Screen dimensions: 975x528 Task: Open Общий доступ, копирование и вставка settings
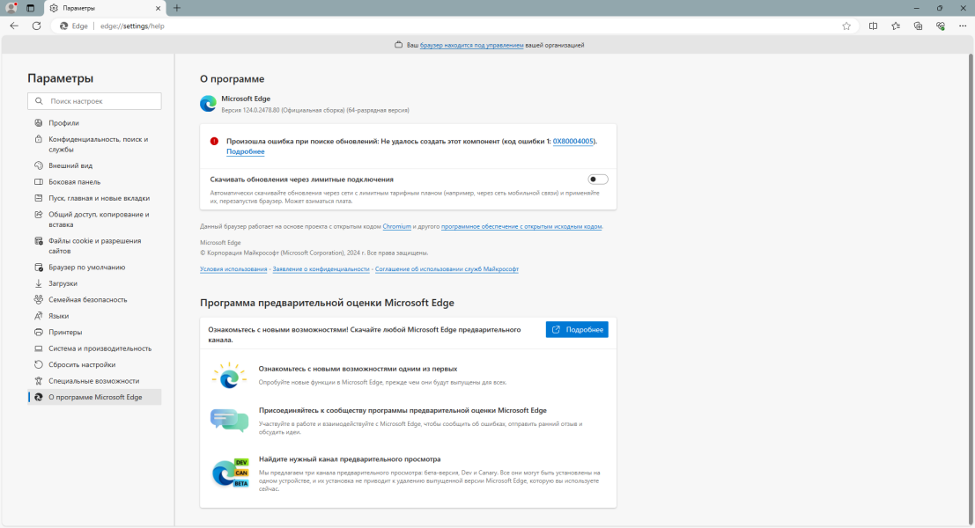[94, 219]
